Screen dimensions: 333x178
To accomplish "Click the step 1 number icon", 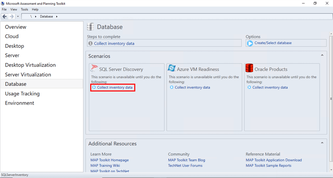I will coord(90,43).
